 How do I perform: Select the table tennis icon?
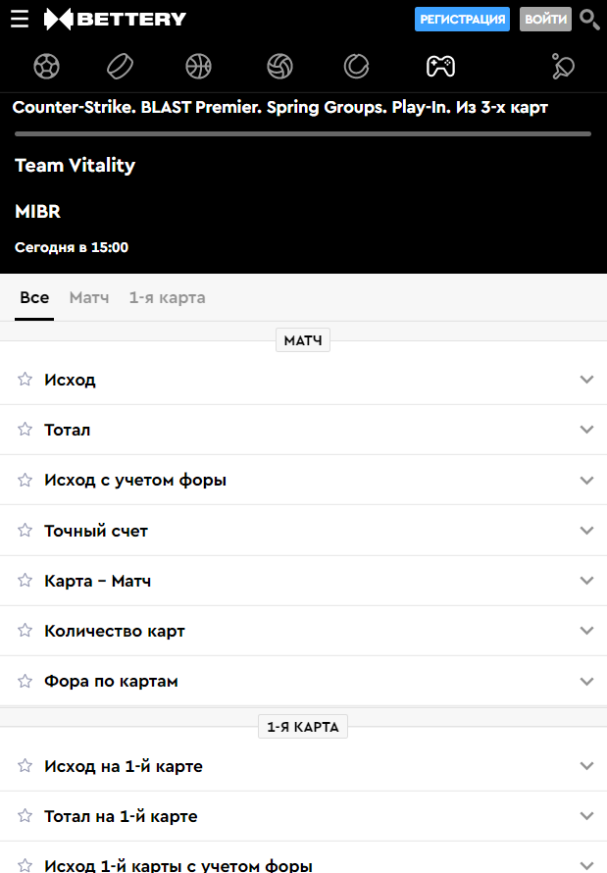coord(563,66)
